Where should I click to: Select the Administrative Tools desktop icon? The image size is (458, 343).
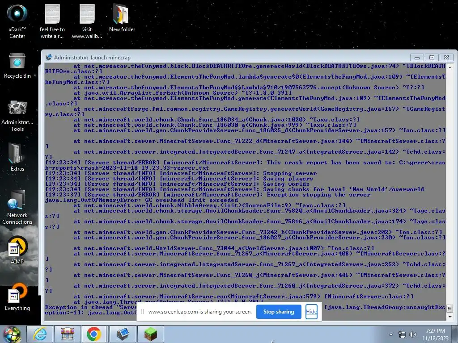pyautogui.click(x=17, y=116)
